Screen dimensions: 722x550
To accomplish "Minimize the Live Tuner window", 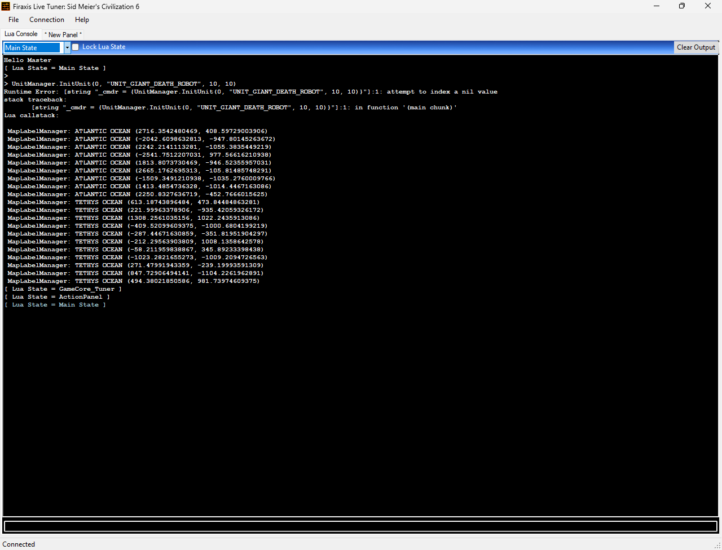I will [x=656, y=6].
